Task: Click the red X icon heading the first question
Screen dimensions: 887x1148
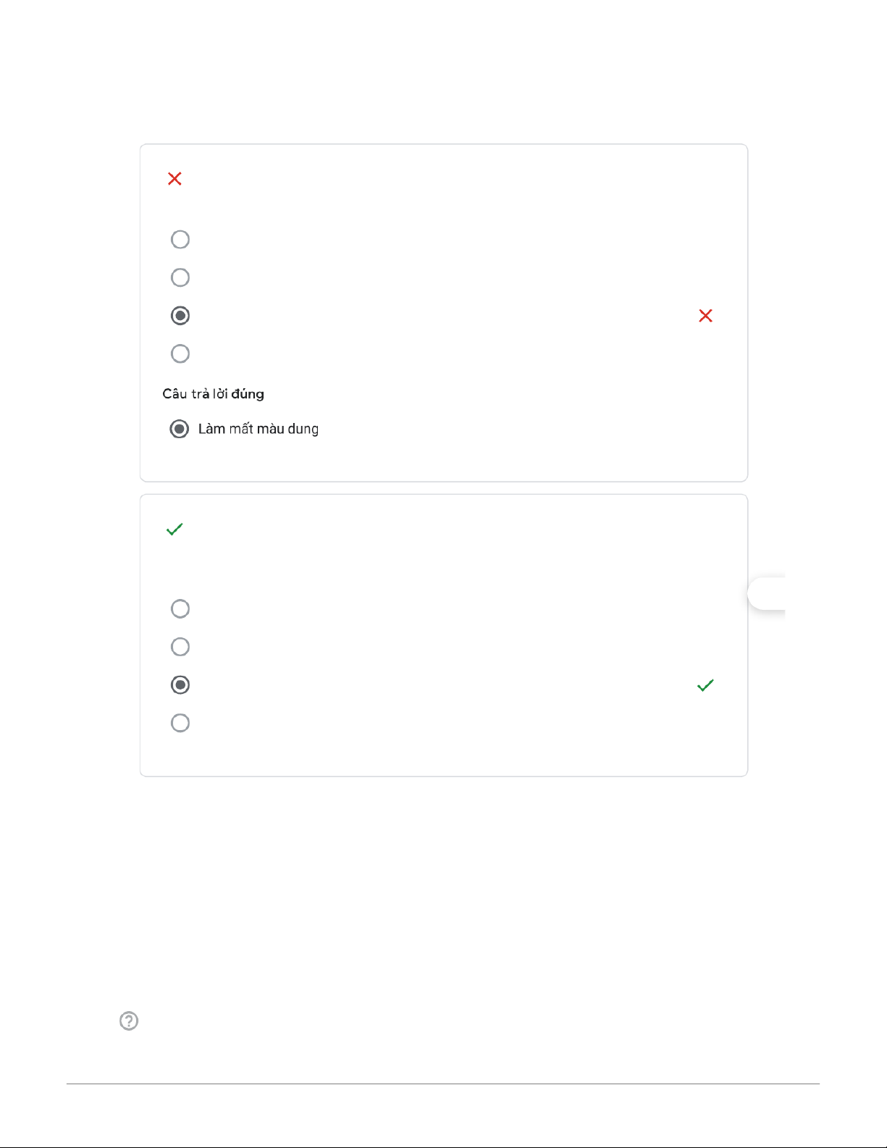Action: [175, 179]
